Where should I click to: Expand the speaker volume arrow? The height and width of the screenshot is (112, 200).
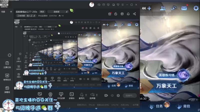coord(97,95)
